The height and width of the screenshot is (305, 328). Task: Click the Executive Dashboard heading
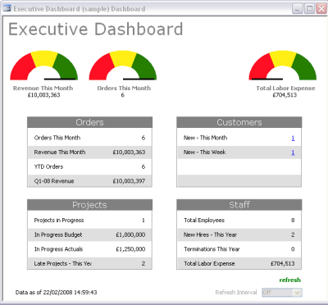[96, 29]
